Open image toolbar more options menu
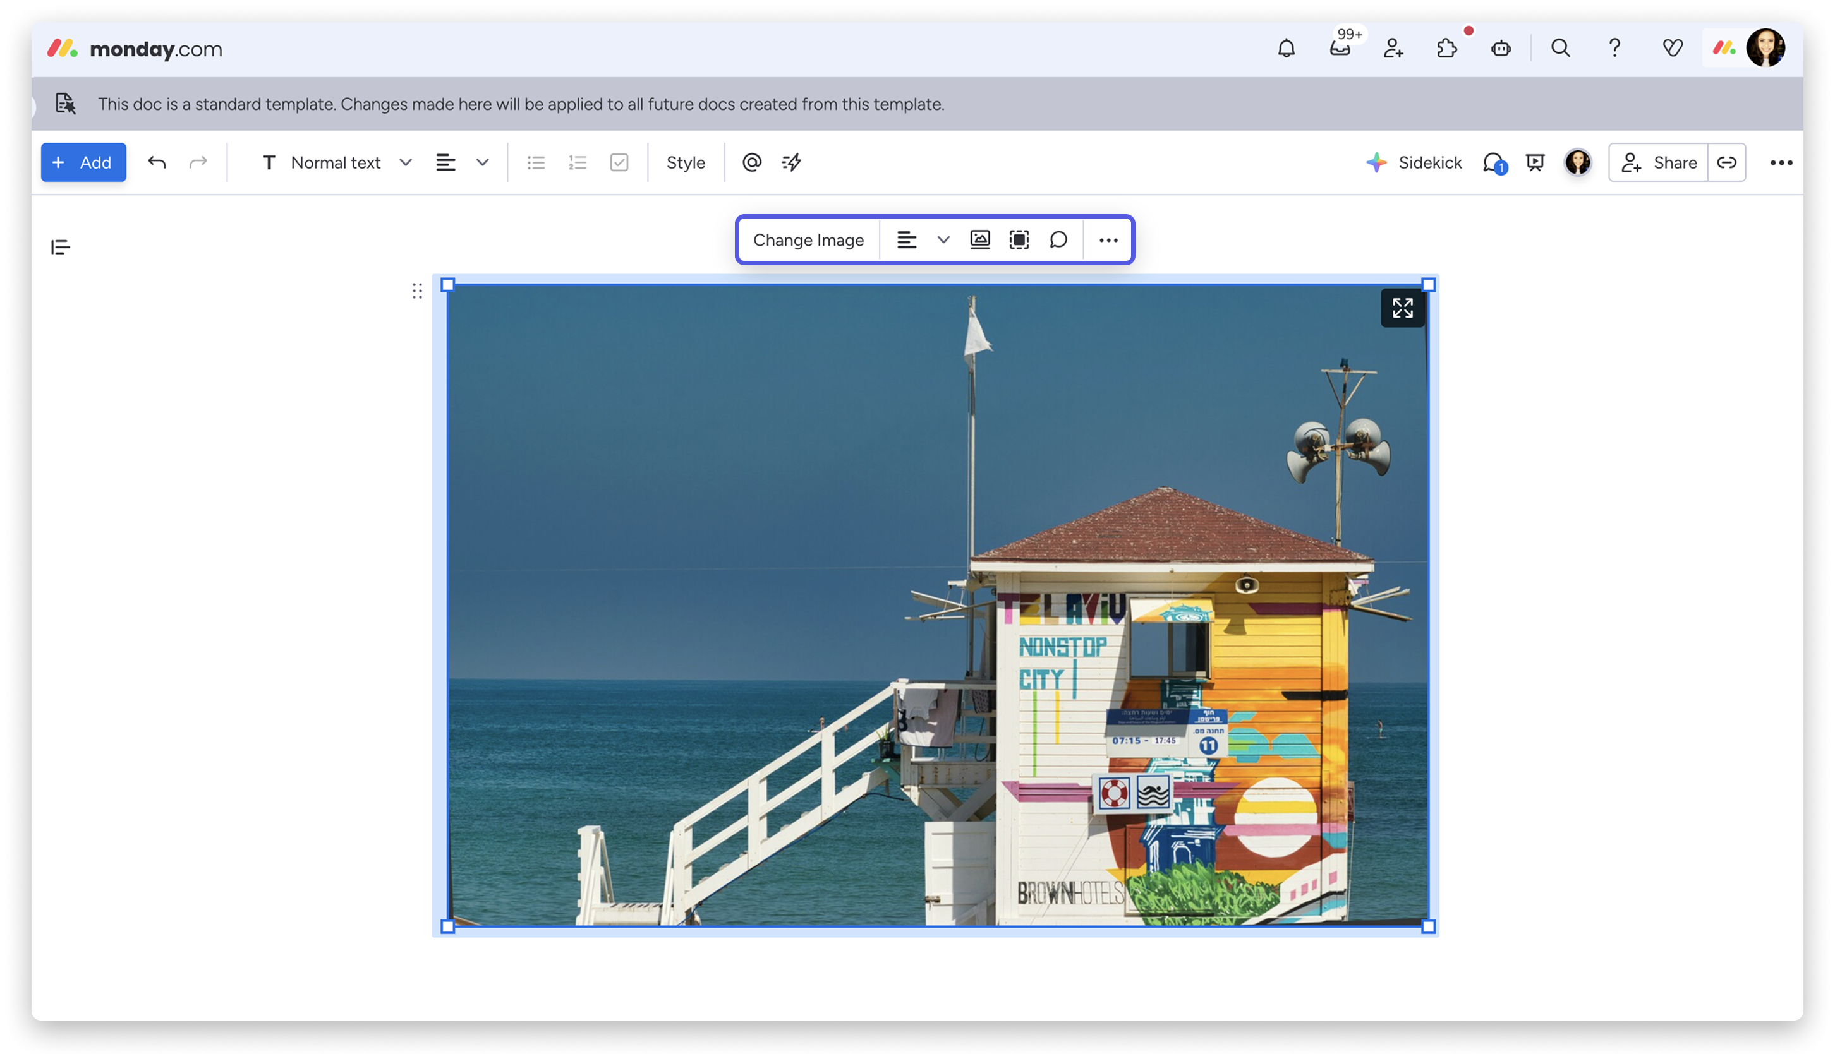The image size is (1835, 1054). (1108, 239)
